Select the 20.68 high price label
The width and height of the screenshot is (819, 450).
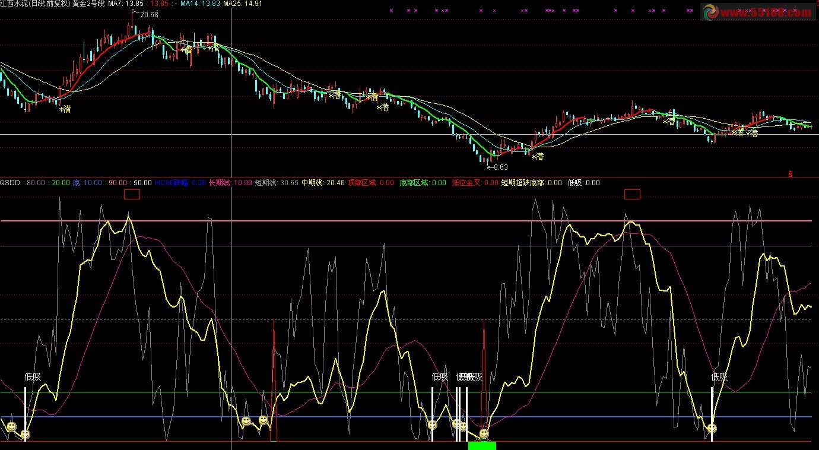click(148, 15)
